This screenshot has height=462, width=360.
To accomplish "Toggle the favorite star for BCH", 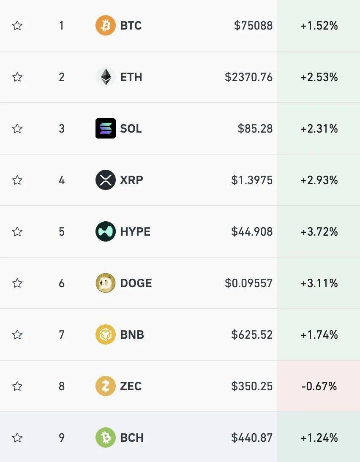I will point(17,438).
